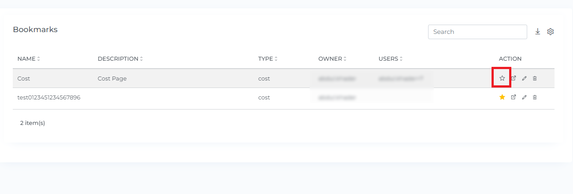
Task: Open the test0123451234567896 bookmark link icon
Action: coord(513,97)
